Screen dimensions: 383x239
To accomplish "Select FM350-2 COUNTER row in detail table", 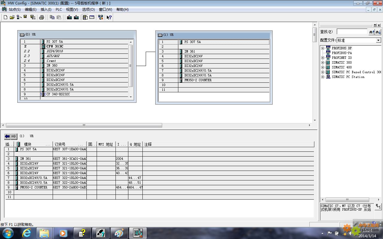I will tap(159, 187).
